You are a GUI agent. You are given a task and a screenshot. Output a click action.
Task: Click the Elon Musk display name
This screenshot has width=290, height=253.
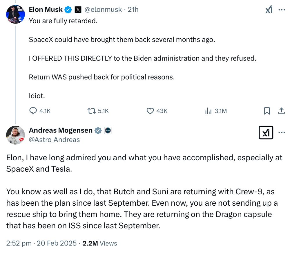click(x=46, y=10)
